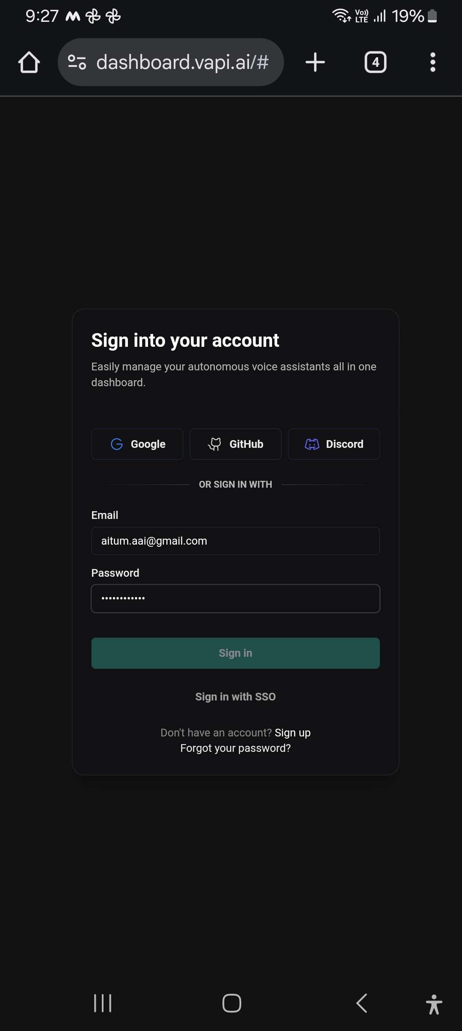Screen dimensions: 462x1031
Task: Choose Sign in with SSO
Action: coord(235,697)
